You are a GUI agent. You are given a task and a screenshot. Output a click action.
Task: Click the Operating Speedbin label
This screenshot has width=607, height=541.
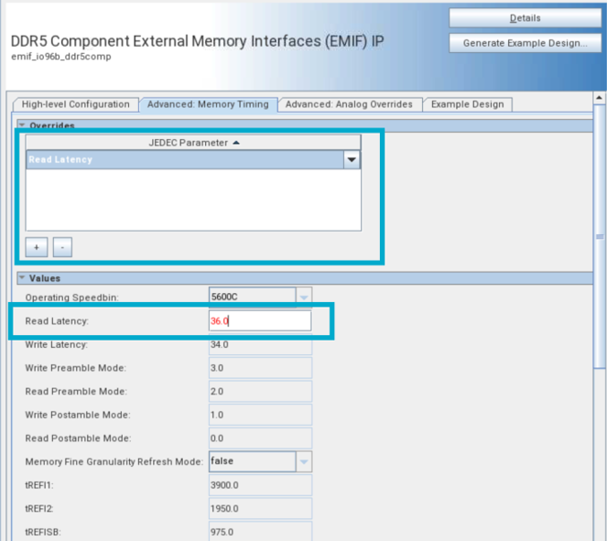pos(72,298)
